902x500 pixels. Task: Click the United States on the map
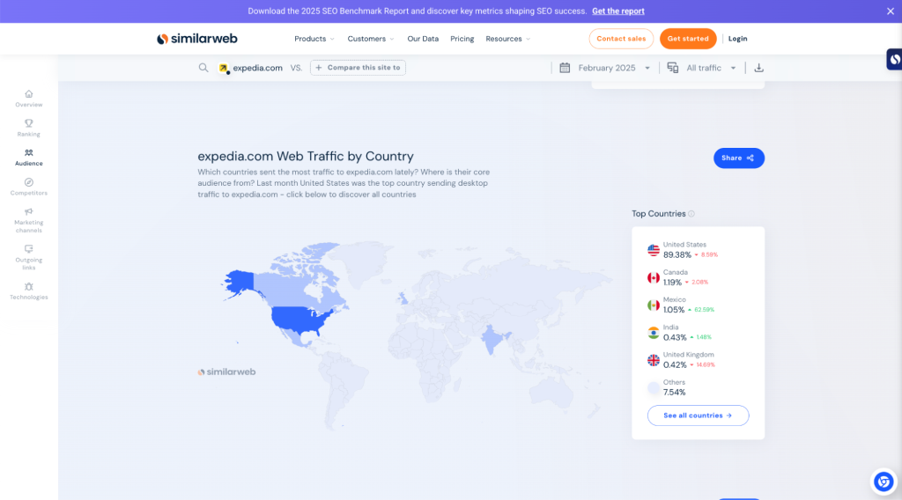pos(300,320)
